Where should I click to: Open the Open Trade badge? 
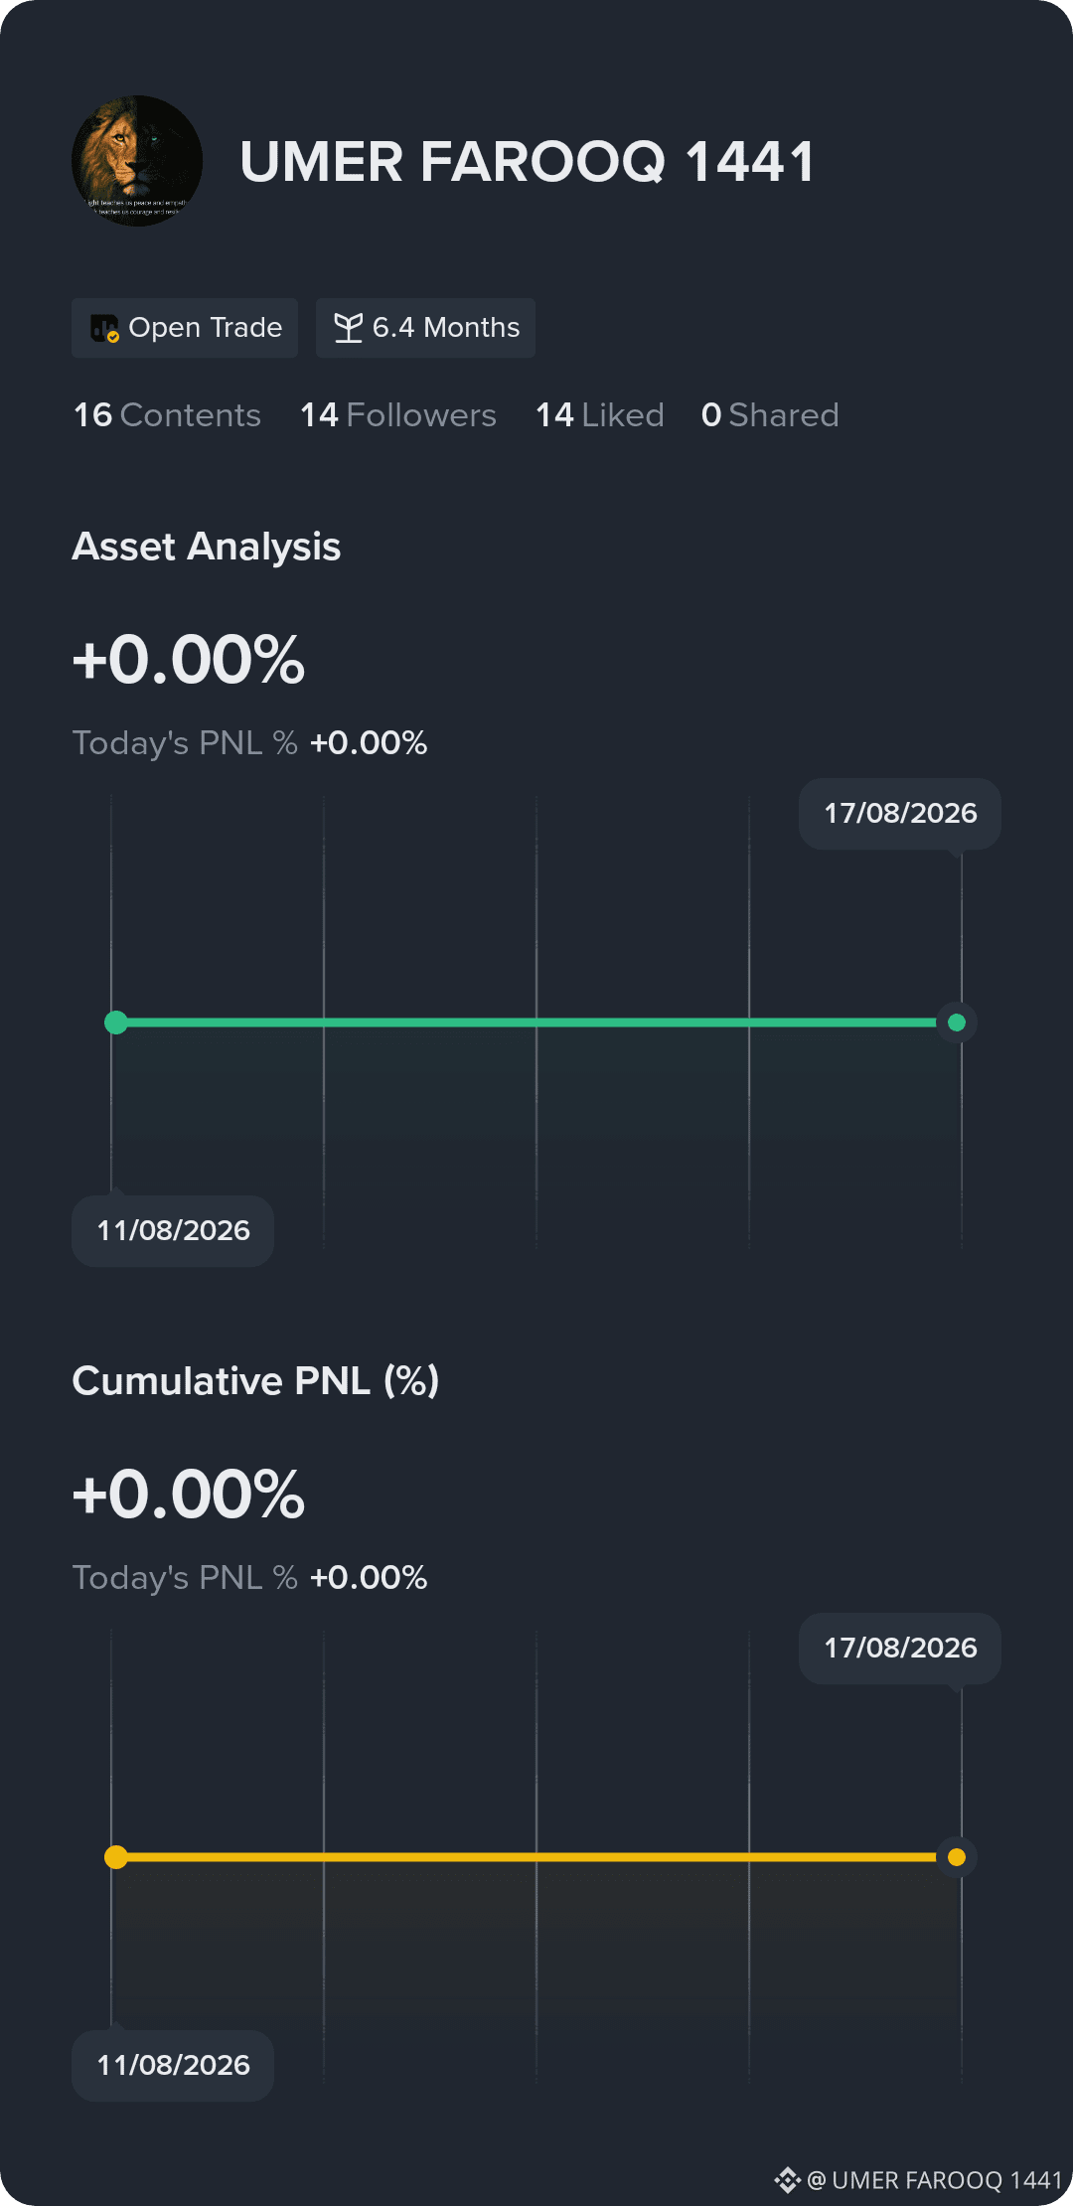tap(185, 328)
